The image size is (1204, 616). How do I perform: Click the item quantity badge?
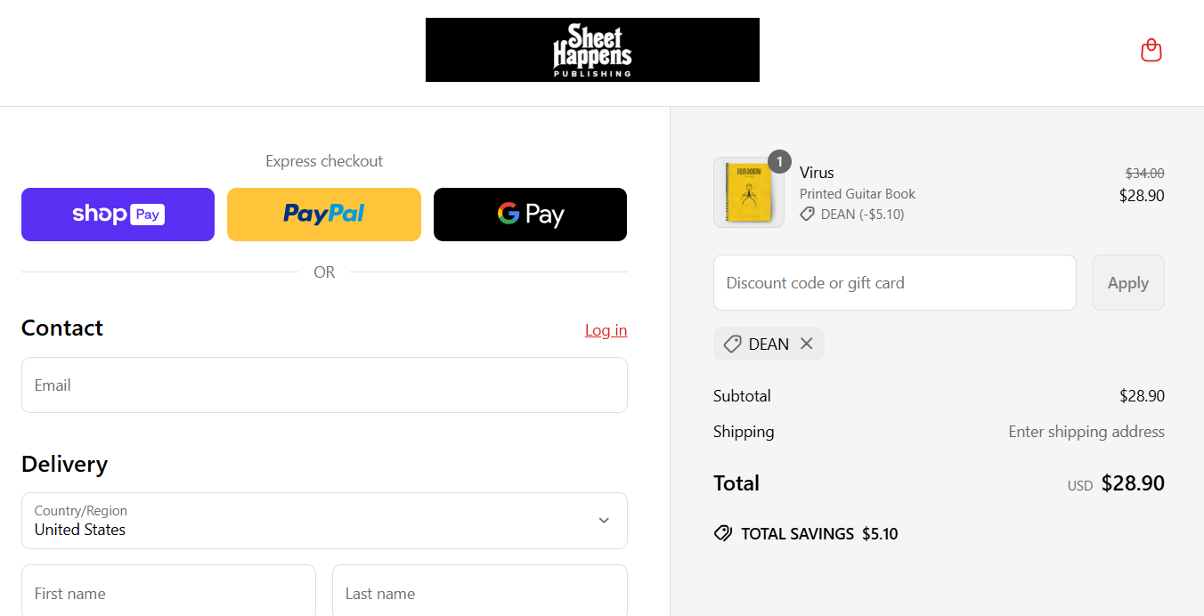pos(779,161)
